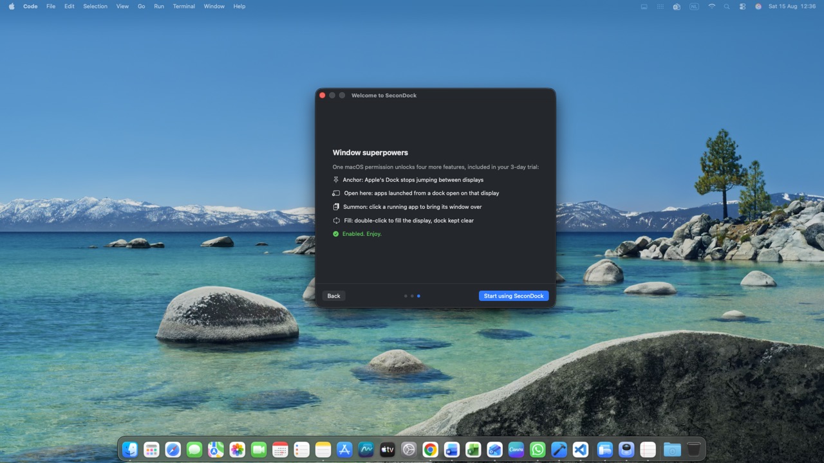824x463 pixels.
Task: Open the Go menu
Action: click(x=141, y=6)
